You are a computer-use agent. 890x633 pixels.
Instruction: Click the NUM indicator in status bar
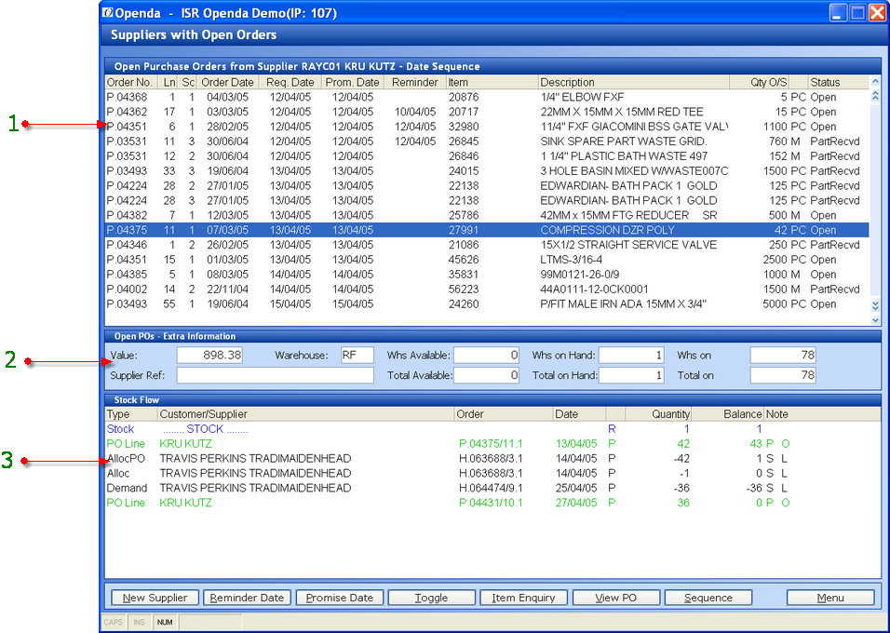(165, 622)
